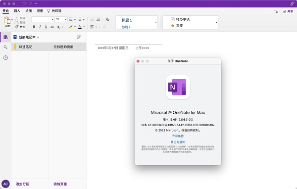Select the 无标题的页面 page
This screenshot has height=189, width=297.
[68, 47]
